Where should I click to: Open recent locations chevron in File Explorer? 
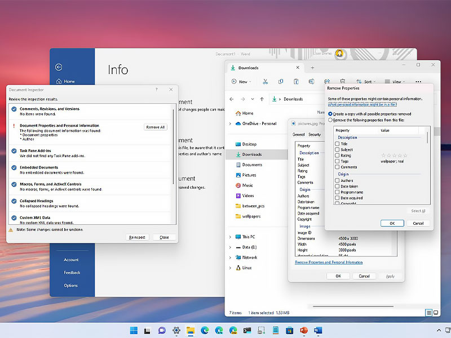(253, 99)
